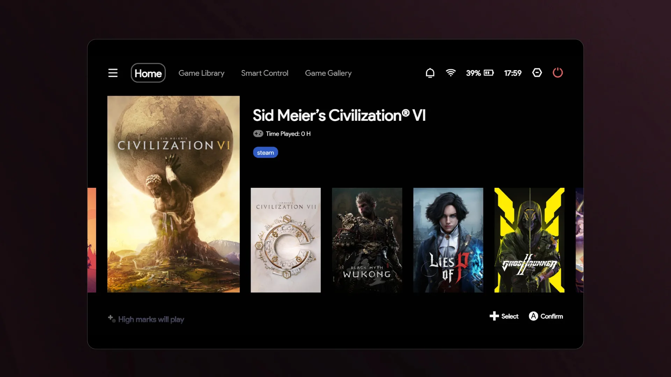
Task: Click the plus Select d-pad icon
Action: coord(494,316)
